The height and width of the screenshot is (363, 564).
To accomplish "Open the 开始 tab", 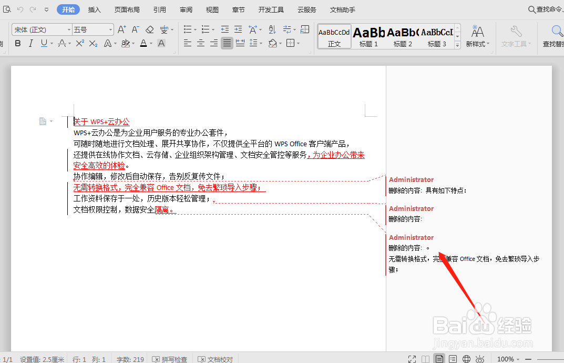I will 68,9.
